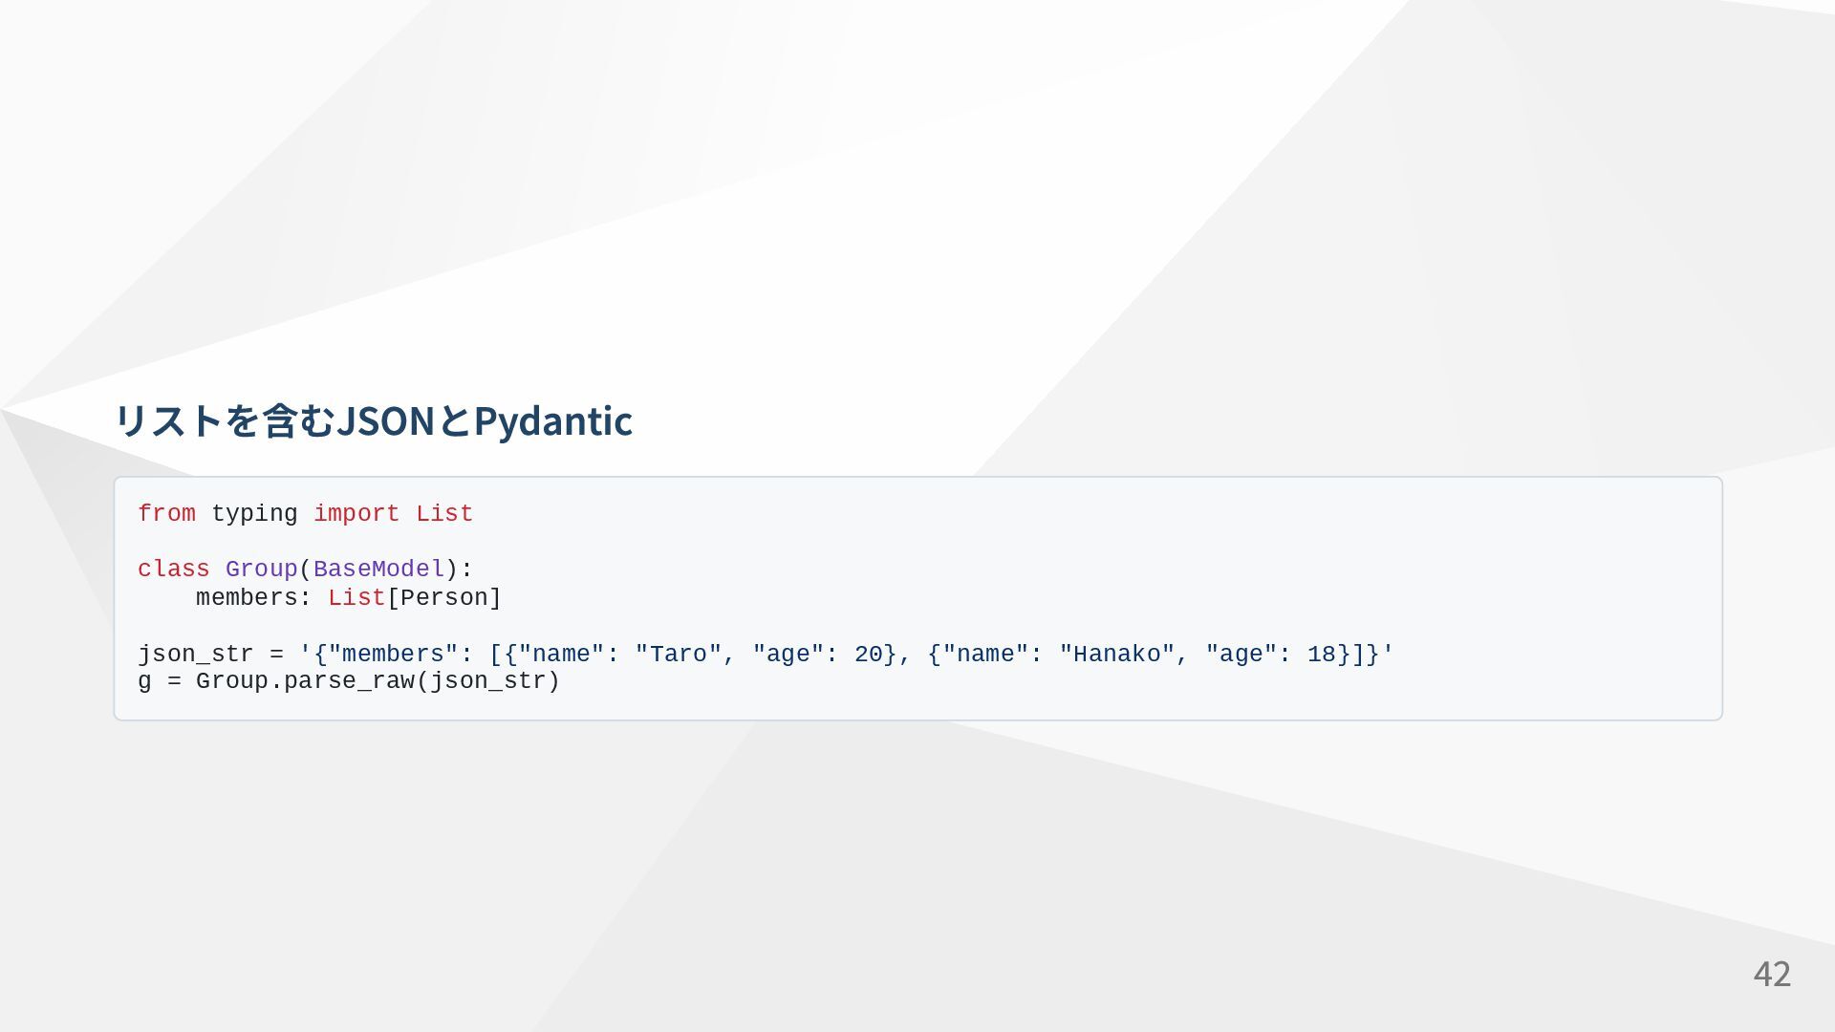Screen dimensions: 1835x1032
Task: Click "List" on the import line
Action: pyautogui.click(x=444, y=514)
